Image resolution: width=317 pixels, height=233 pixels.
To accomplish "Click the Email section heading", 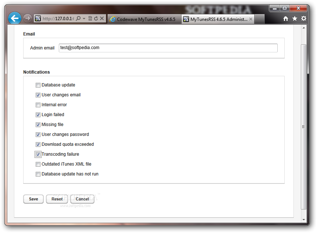I will point(29,34).
